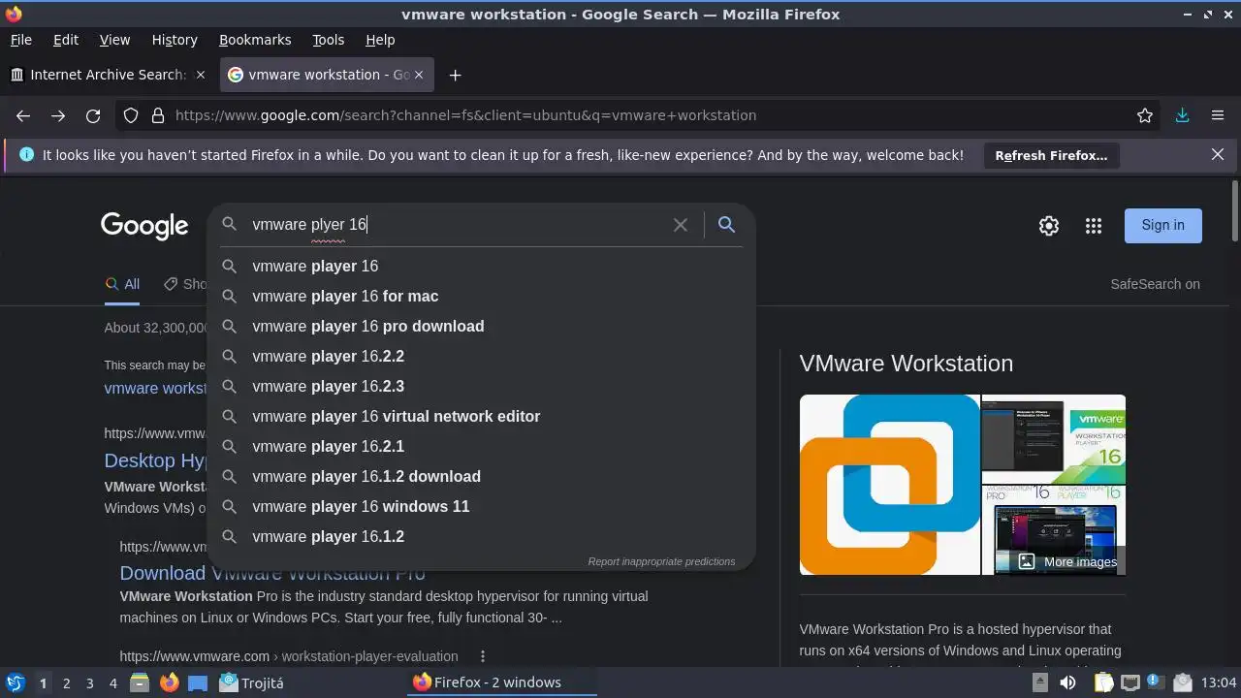Select suggestion vmware player 16 pro download
The height and width of the screenshot is (698, 1241).
(x=481, y=326)
